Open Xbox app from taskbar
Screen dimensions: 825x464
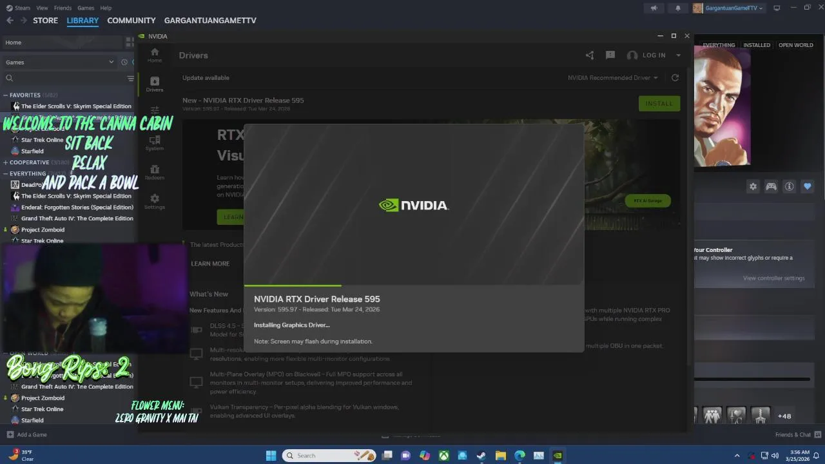tap(443, 456)
